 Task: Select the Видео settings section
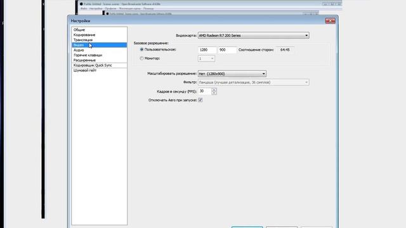click(x=99, y=45)
